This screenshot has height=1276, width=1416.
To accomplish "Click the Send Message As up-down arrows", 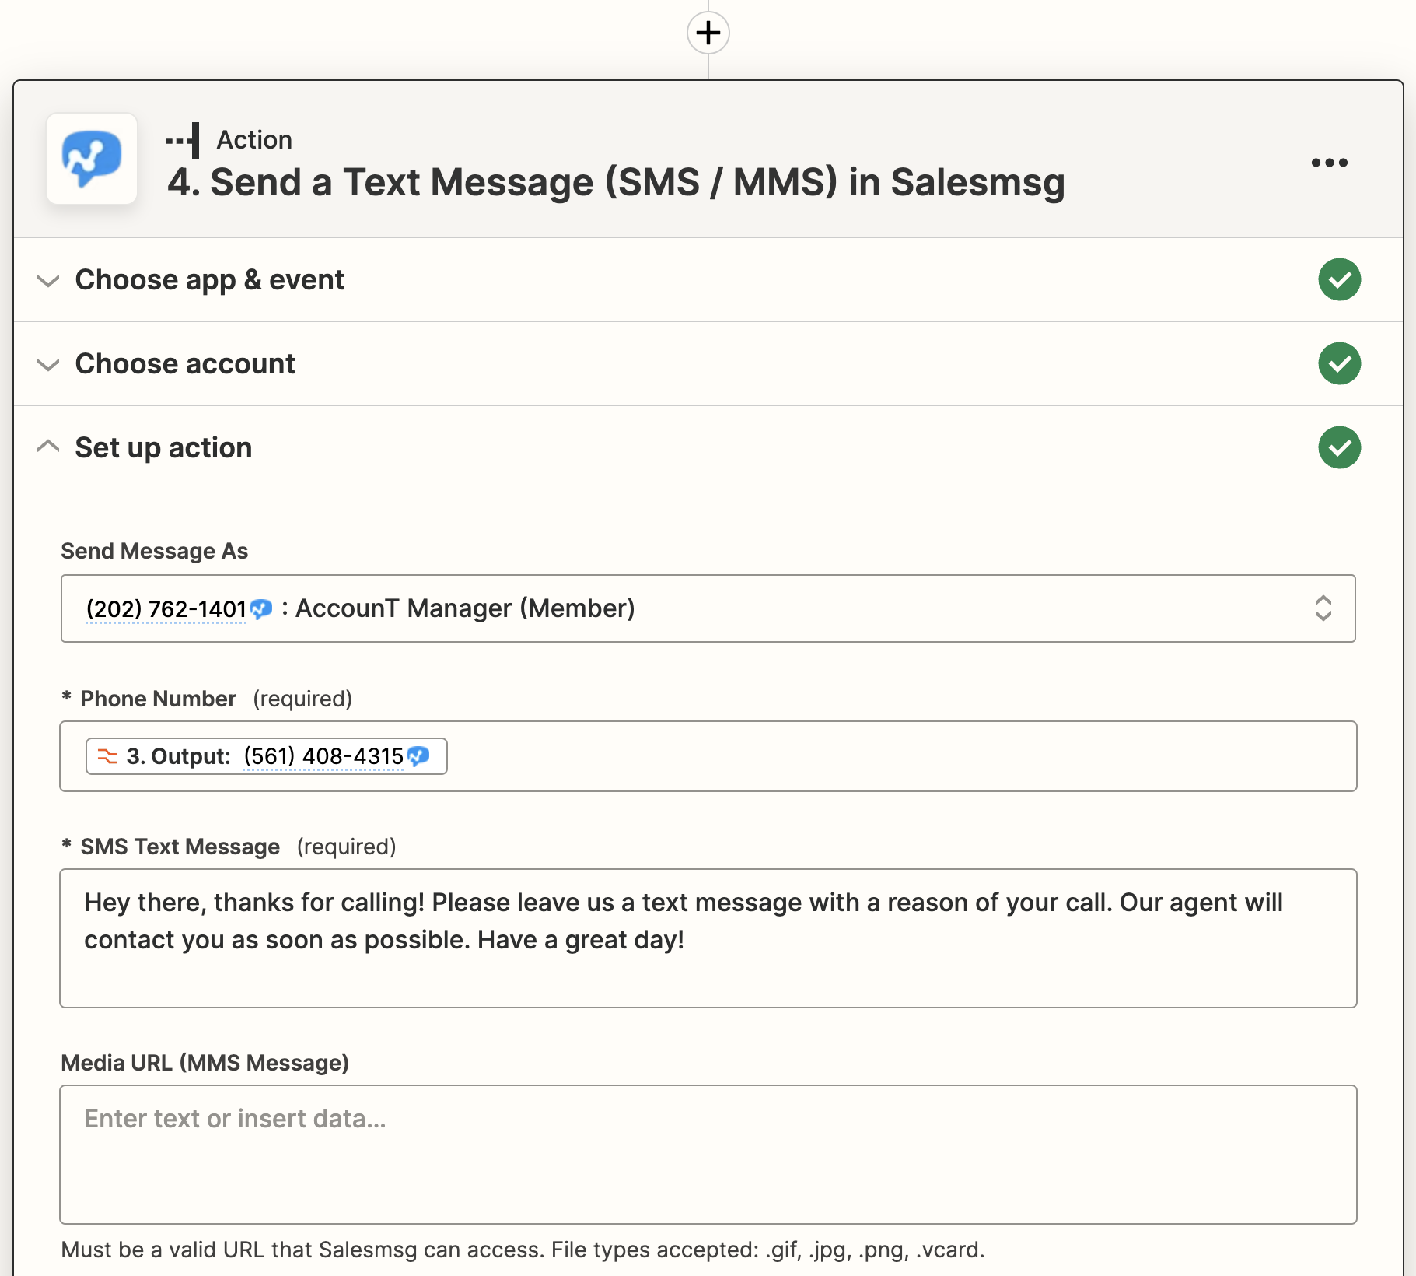I will [1323, 608].
